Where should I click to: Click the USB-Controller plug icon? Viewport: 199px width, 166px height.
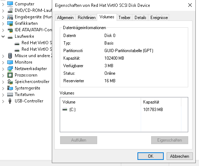[x=10, y=101]
